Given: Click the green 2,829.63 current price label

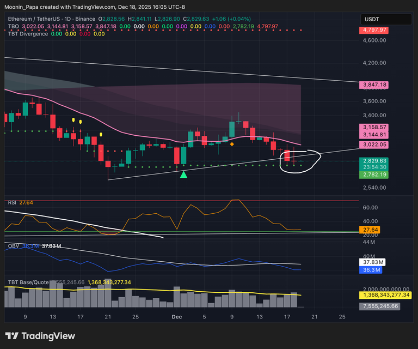Looking at the screenshot, I should pos(373,161).
